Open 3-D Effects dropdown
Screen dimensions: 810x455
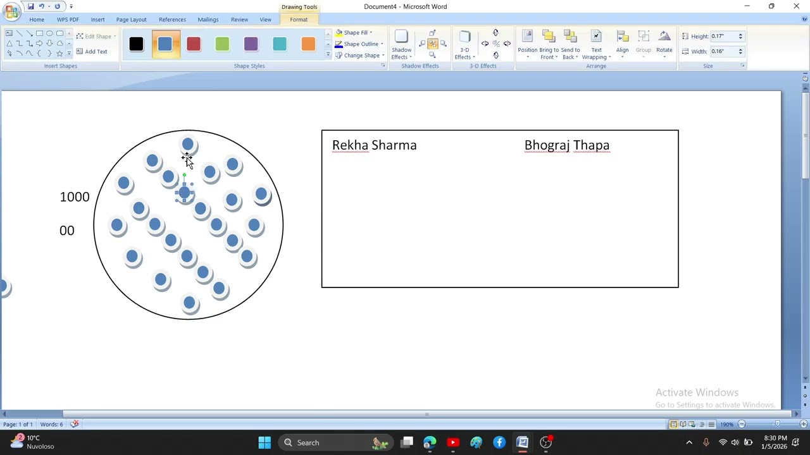pos(464,44)
